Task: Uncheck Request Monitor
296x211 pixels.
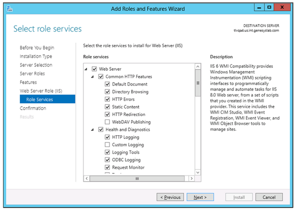Action: click(x=108, y=167)
